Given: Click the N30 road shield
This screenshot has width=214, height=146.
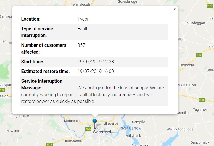Looking at the screenshot, I should click(x=199, y=54).
